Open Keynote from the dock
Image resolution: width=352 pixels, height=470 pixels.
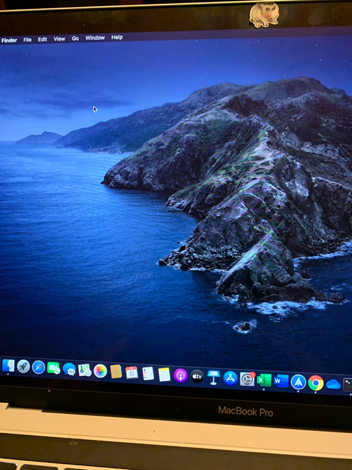pyautogui.click(x=213, y=377)
